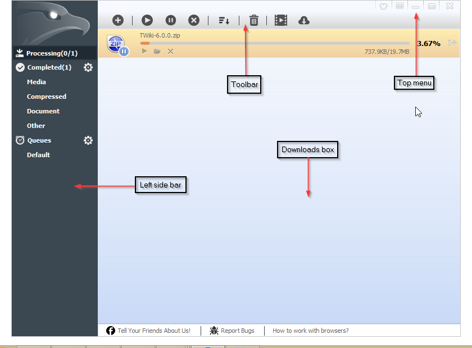Open the download sort order control
Viewport: 472px width, 348px height.
tap(224, 20)
